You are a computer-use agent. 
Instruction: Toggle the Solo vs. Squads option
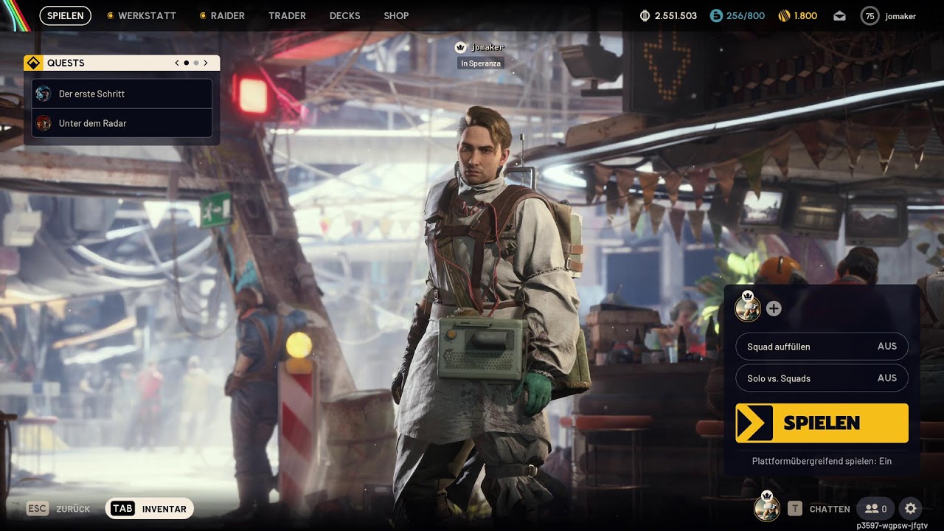click(822, 378)
